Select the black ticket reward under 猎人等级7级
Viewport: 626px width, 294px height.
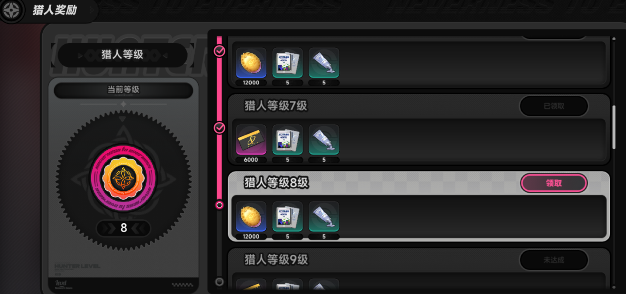(x=251, y=140)
